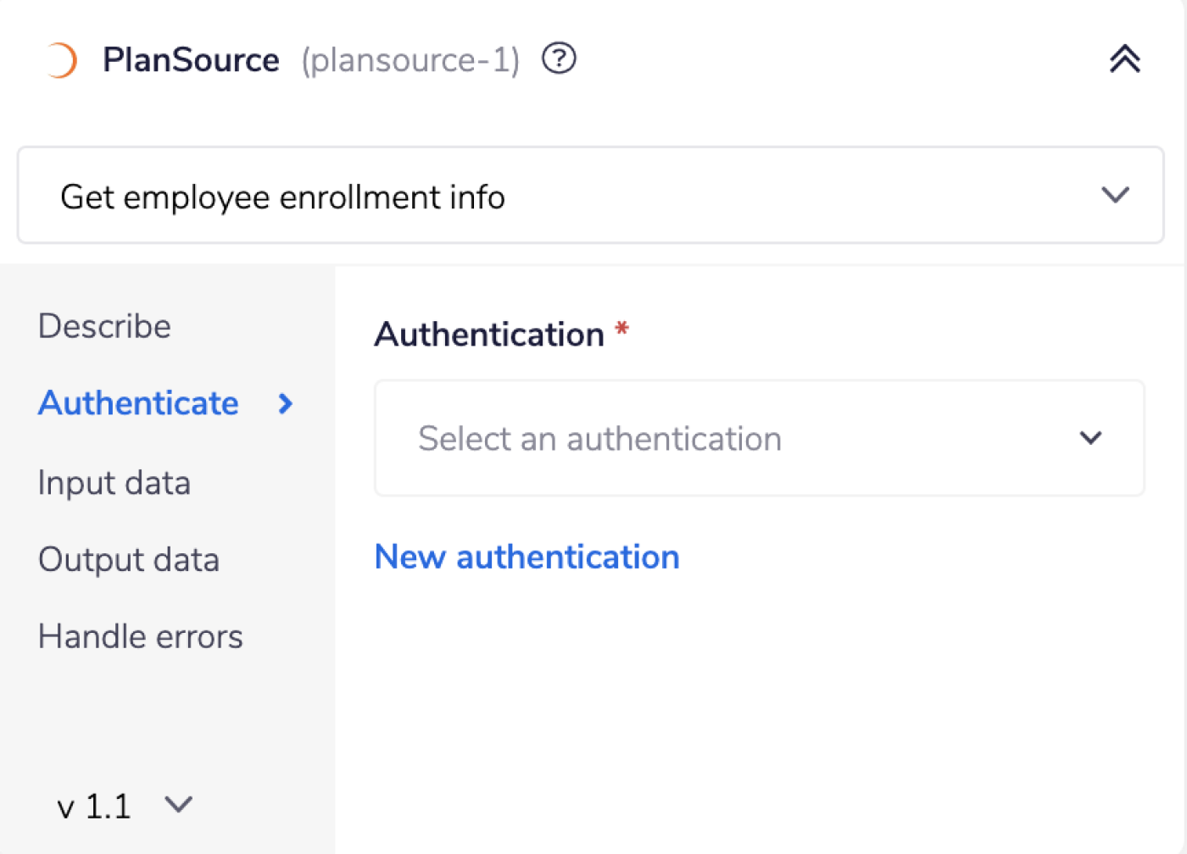The height and width of the screenshot is (854, 1187).
Task: Click inside the empty authentication selection box
Action: 759,438
